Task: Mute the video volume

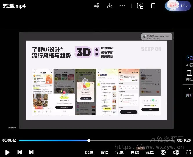Action: (176, 152)
